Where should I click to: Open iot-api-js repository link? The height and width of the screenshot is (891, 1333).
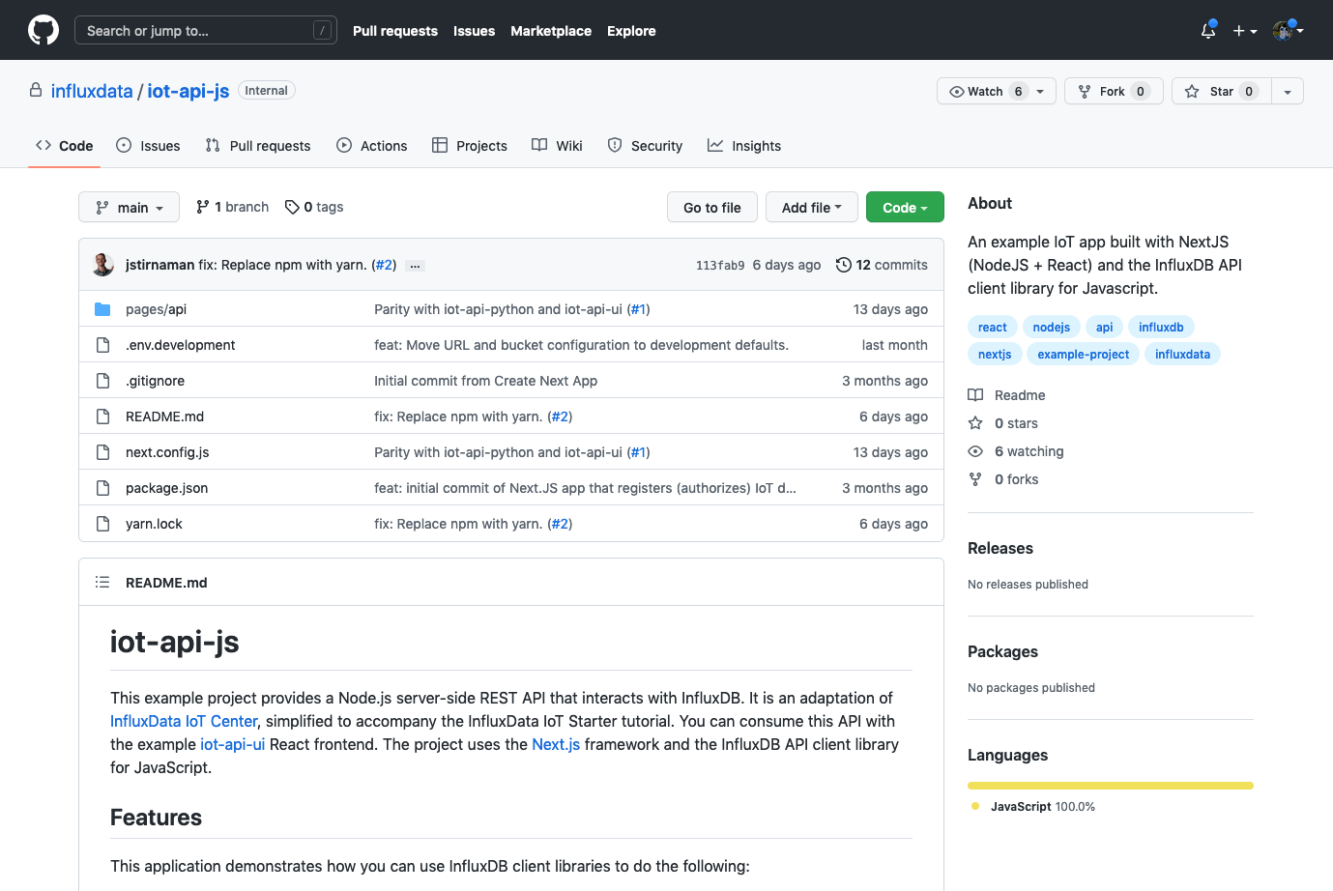tap(188, 91)
